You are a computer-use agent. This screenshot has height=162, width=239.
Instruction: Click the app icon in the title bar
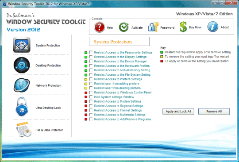tap(4, 4)
